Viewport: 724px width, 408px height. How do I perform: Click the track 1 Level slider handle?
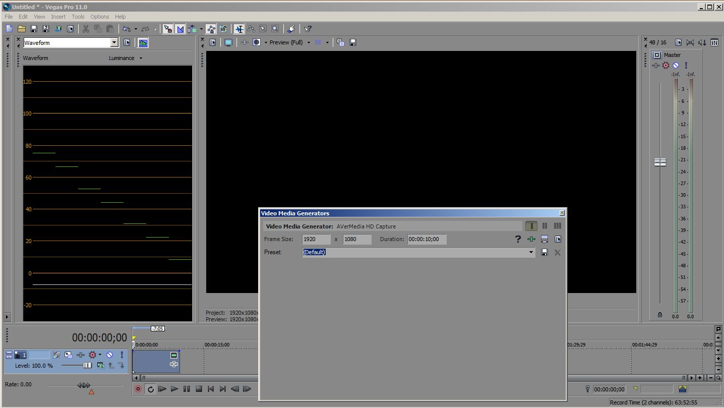pyautogui.click(x=88, y=365)
